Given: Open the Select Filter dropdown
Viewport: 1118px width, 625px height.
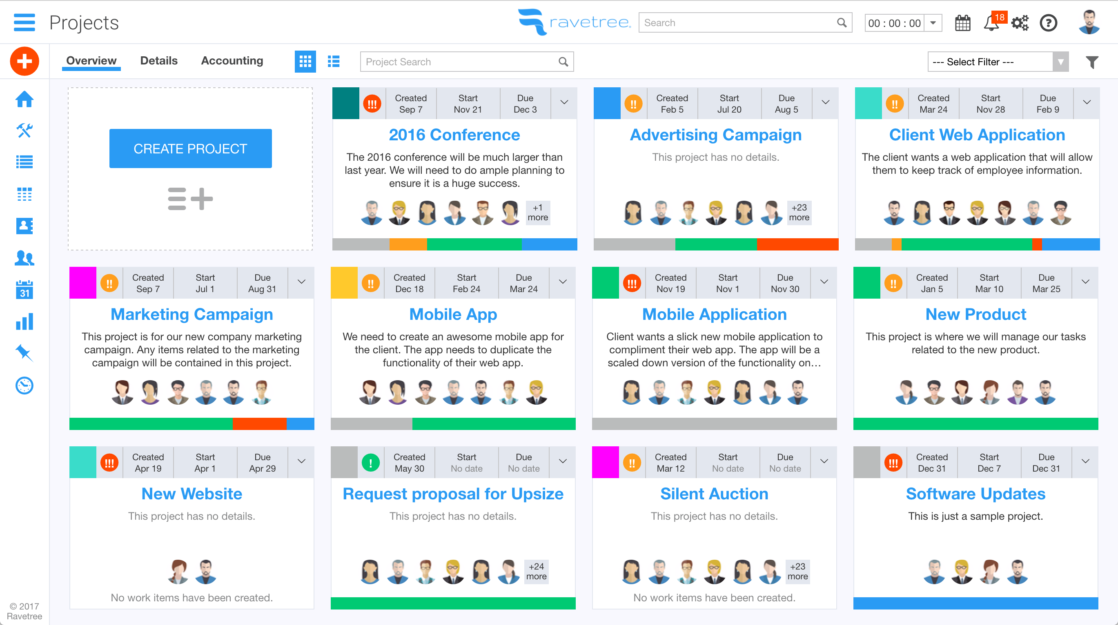Looking at the screenshot, I should point(998,62).
